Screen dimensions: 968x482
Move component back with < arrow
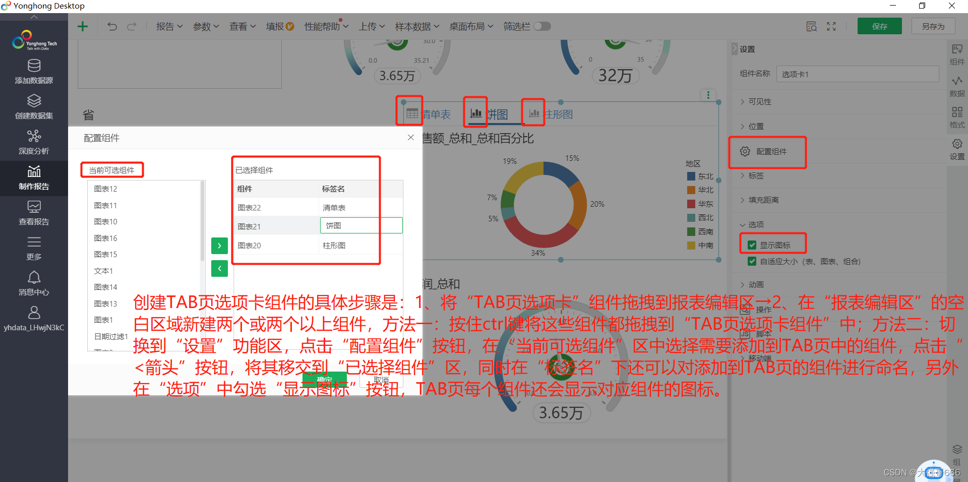219,268
